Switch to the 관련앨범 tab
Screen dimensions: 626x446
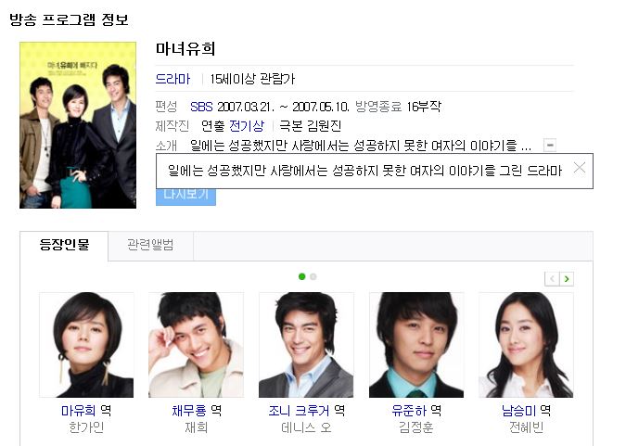[150, 245]
